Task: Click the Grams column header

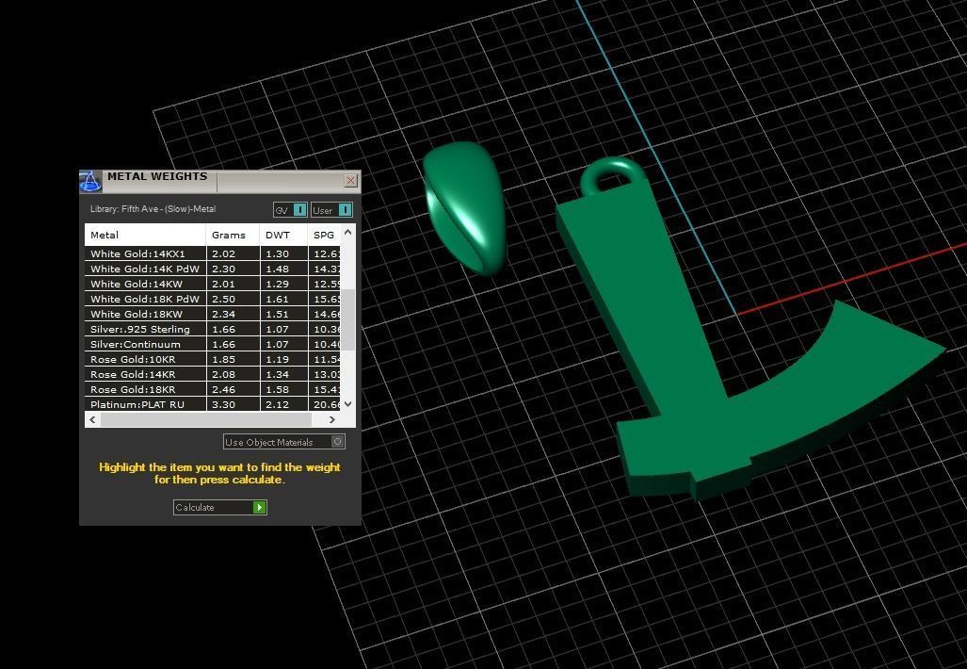Action: pyautogui.click(x=233, y=236)
